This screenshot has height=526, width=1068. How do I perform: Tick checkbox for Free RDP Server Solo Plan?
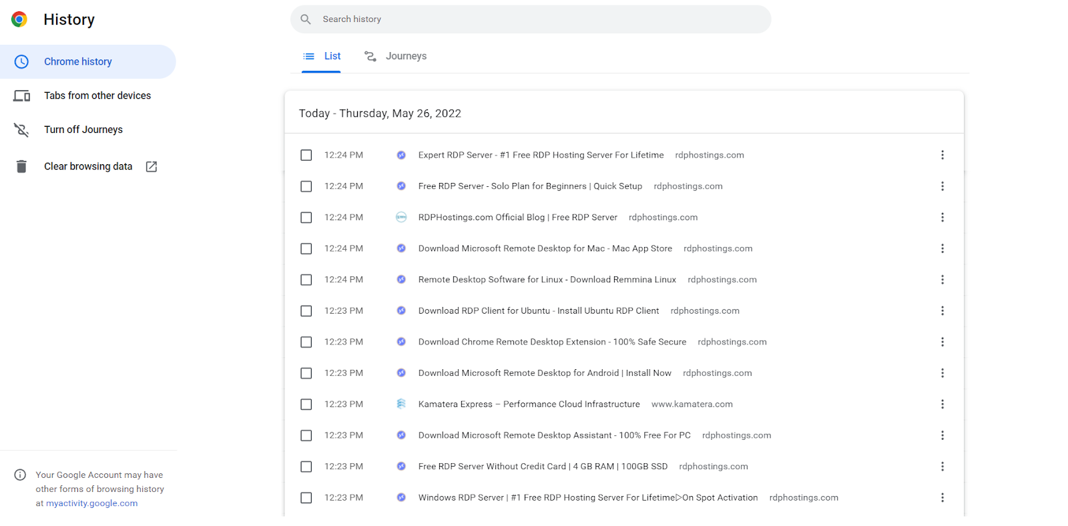pos(306,186)
